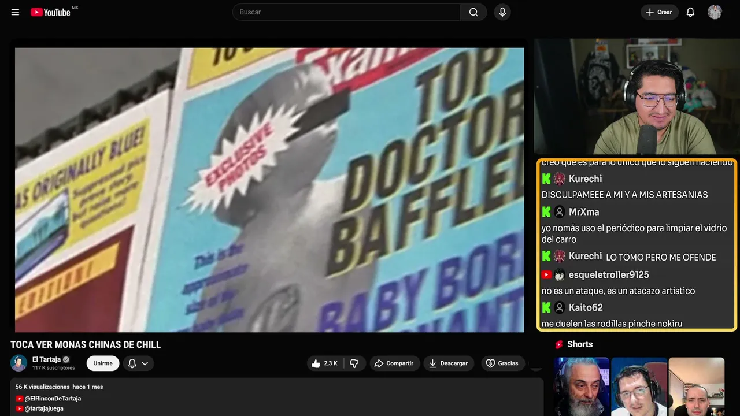Like the video with thumbs up
The width and height of the screenshot is (740, 416).
tap(324, 363)
